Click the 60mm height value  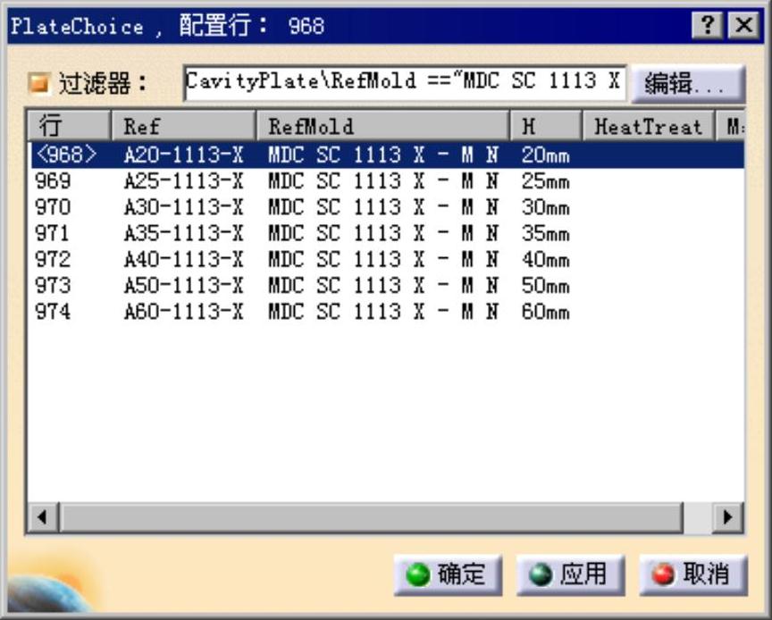(x=546, y=312)
